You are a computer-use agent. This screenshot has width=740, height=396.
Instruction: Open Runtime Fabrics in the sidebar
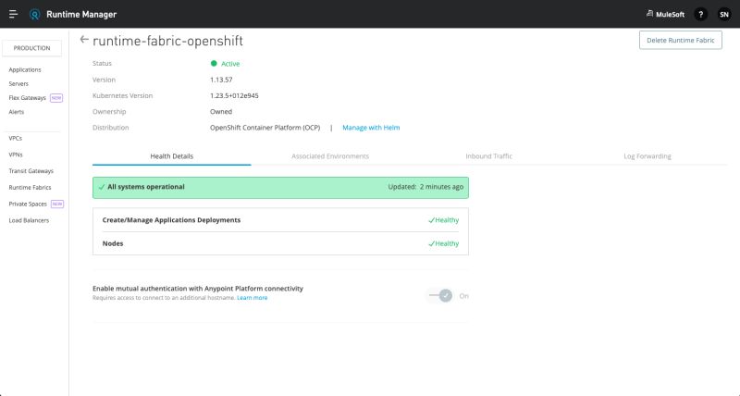click(x=30, y=188)
